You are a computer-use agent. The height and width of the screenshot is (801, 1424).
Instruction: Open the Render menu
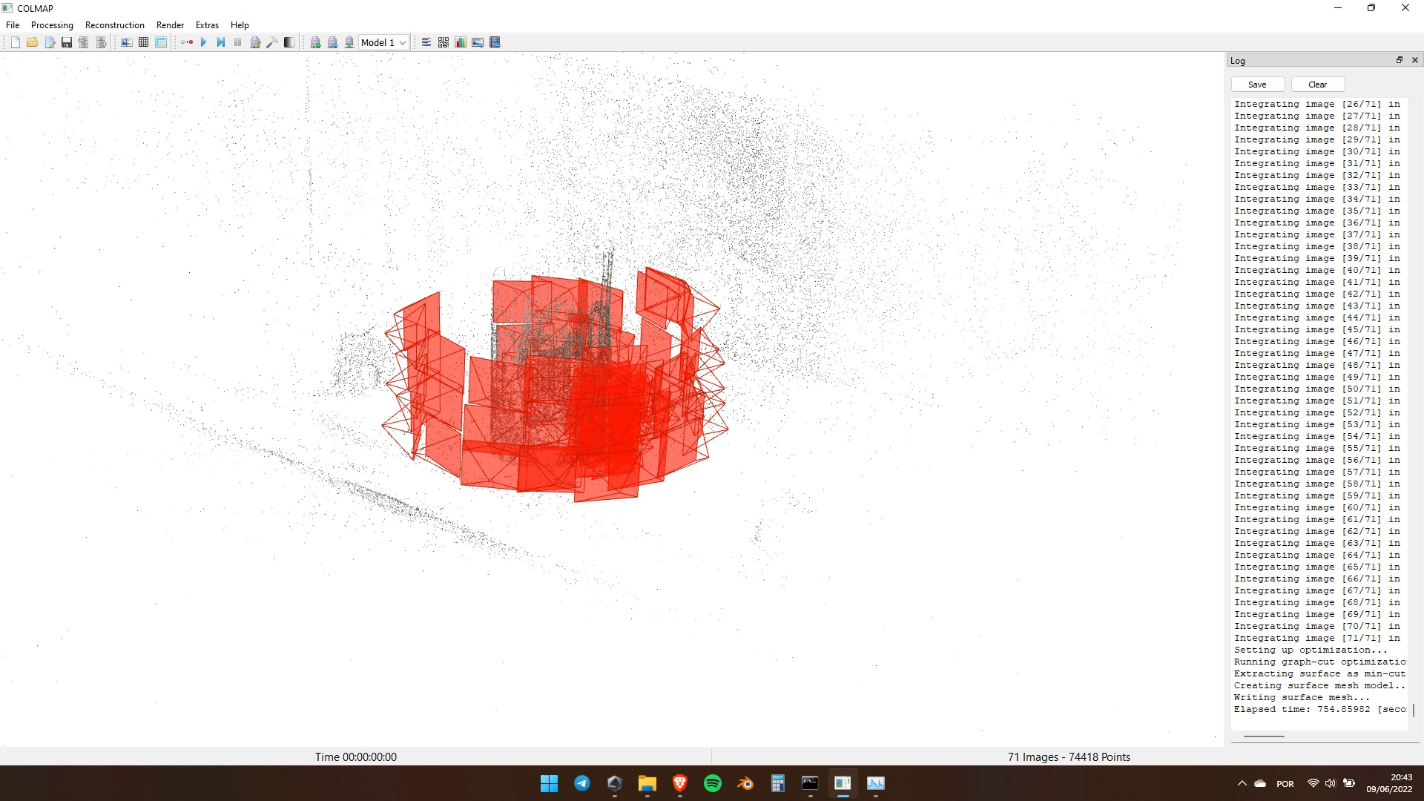(170, 24)
